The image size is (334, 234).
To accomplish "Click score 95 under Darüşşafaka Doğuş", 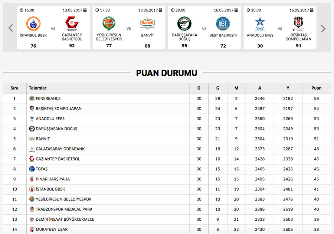I will (184, 46).
